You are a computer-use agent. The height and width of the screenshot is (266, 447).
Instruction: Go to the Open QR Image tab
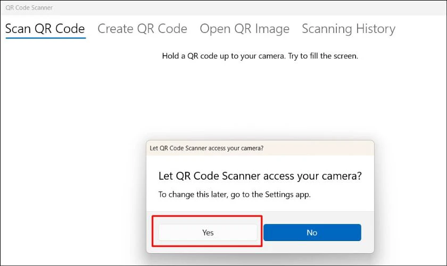tap(245, 29)
